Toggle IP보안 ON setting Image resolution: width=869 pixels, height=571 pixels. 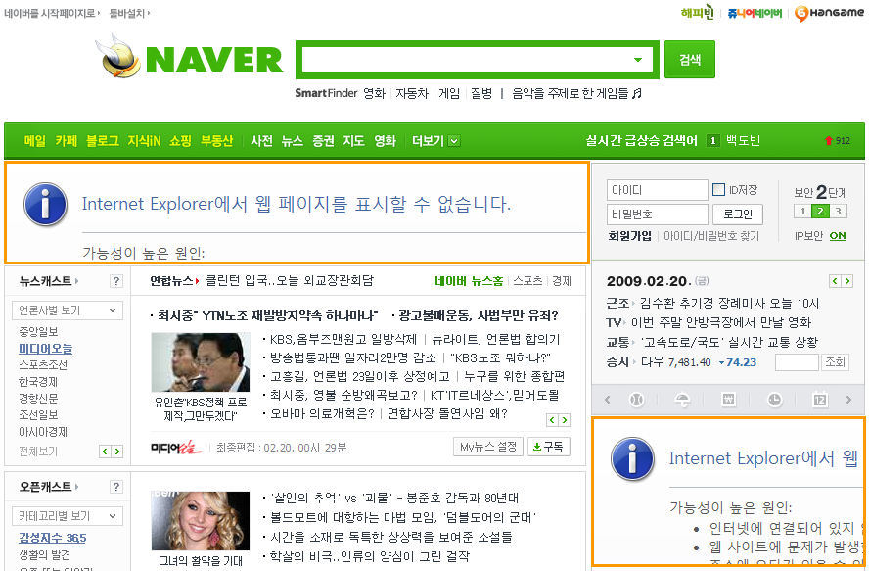pos(838,236)
